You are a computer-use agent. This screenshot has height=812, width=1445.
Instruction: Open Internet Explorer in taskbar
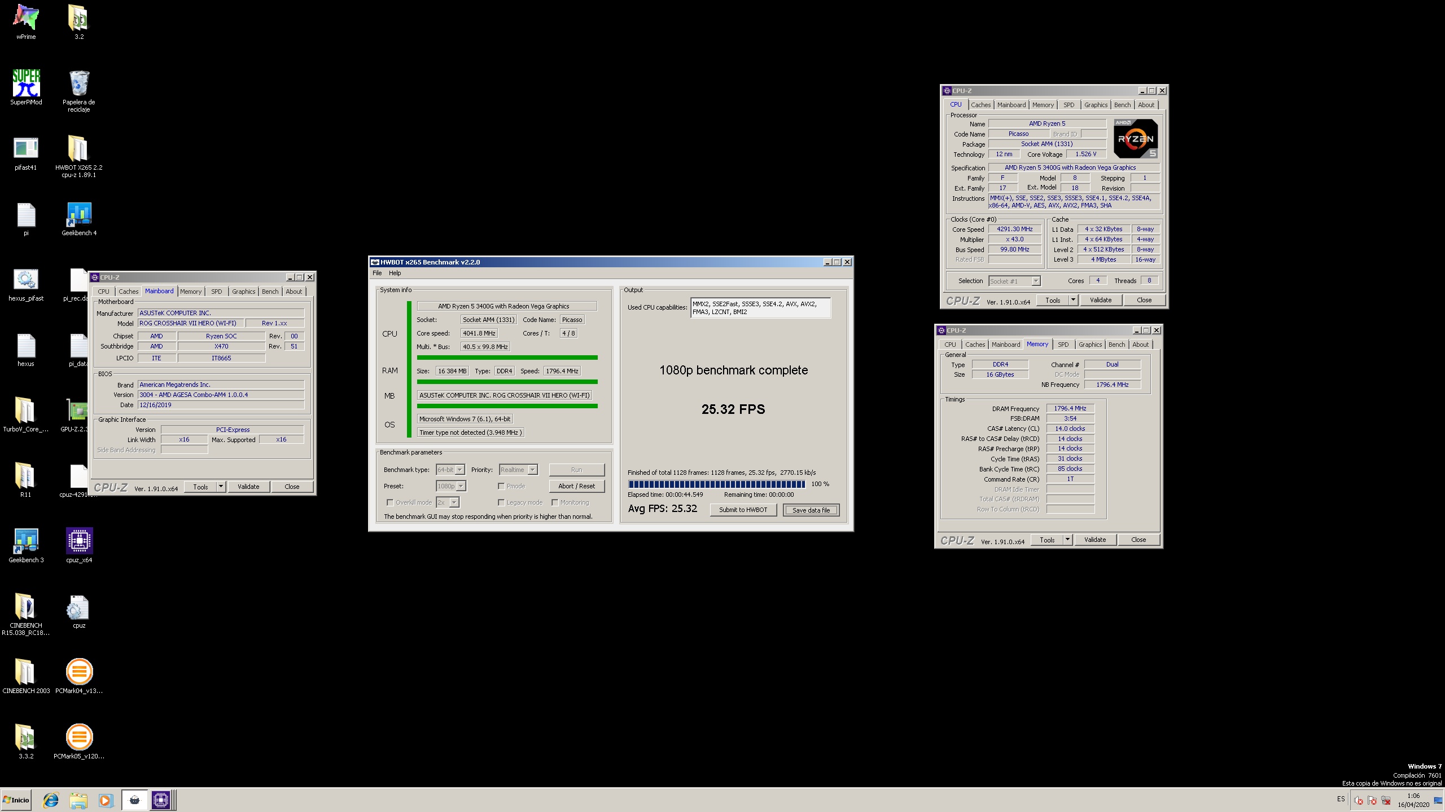click(x=51, y=800)
